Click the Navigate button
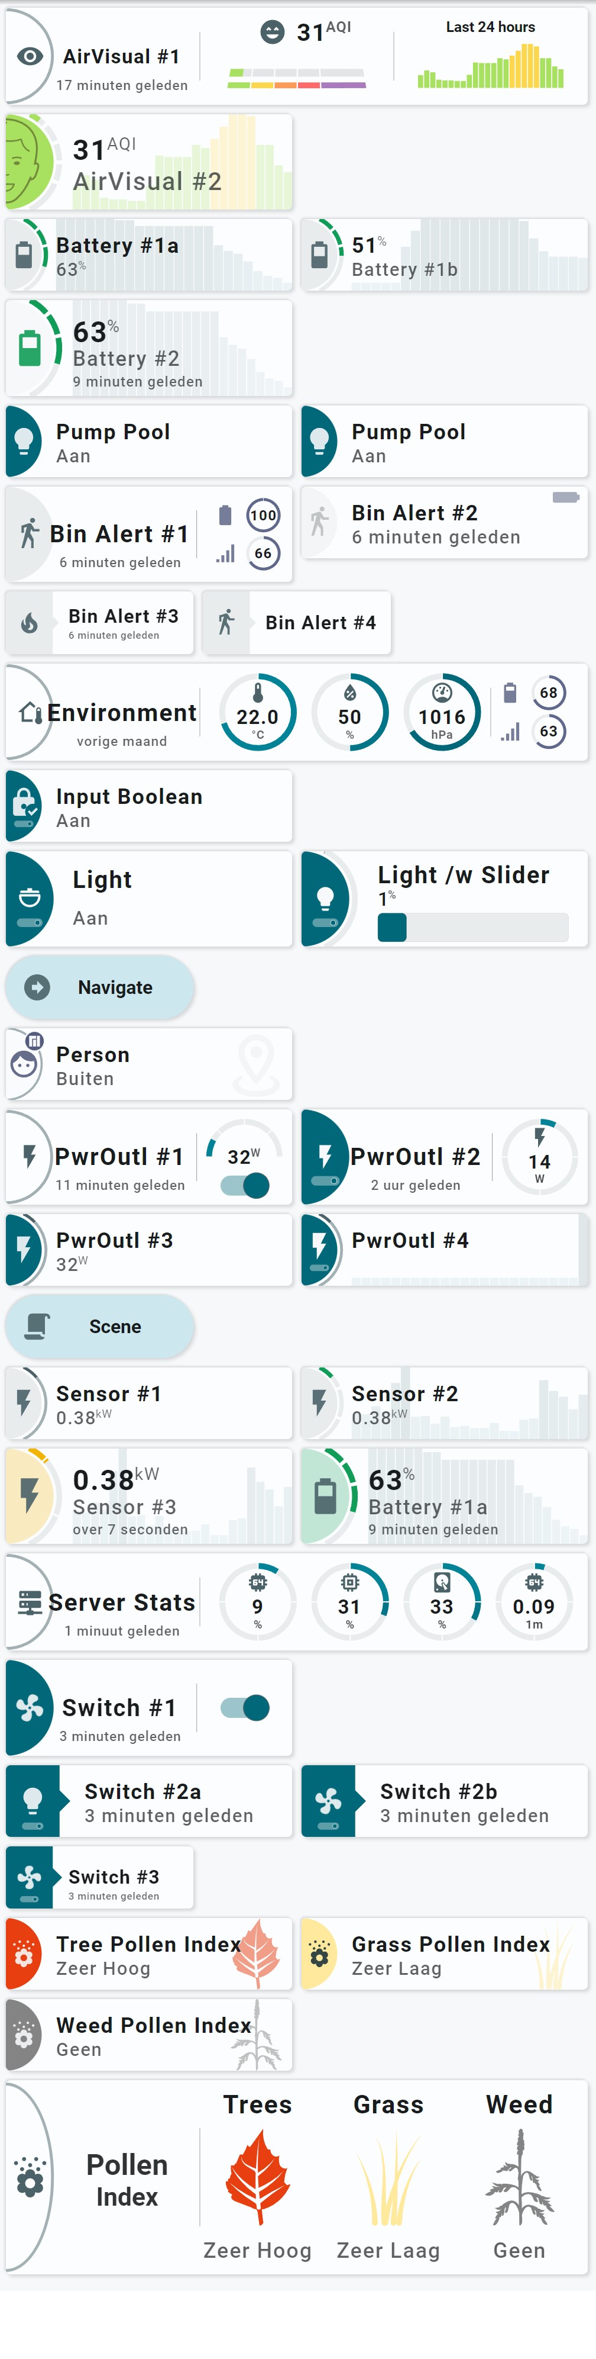 (x=100, y=987)
